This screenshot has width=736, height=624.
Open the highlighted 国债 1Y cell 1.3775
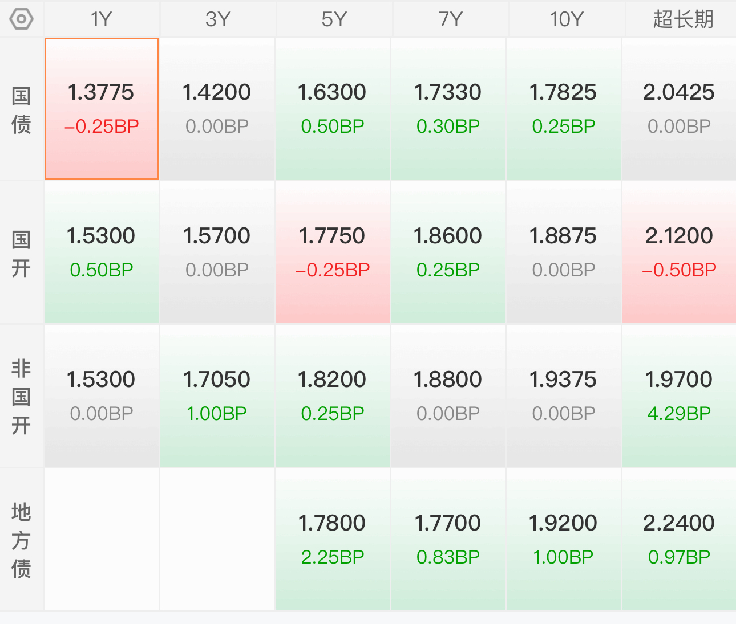tap(102, 109)
